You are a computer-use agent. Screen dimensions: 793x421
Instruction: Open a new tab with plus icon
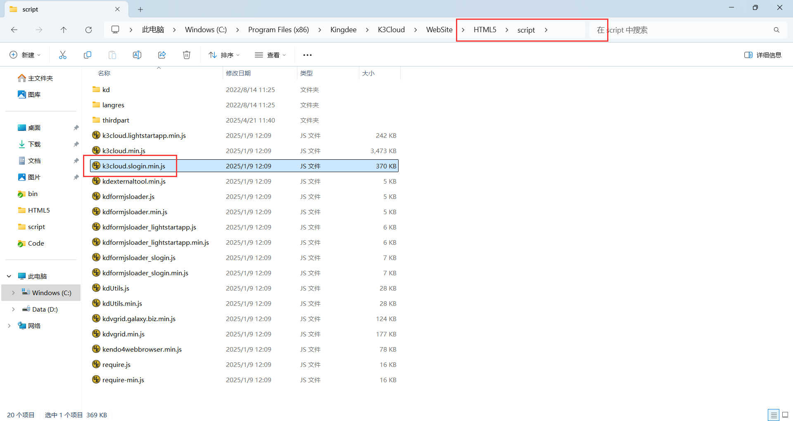coord(140,9)
